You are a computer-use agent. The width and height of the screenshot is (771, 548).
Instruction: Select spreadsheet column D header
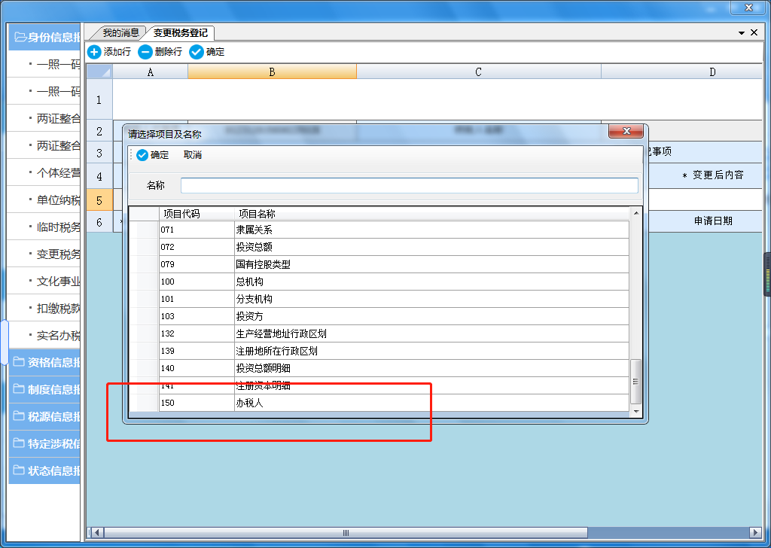[x=682, y=72]
